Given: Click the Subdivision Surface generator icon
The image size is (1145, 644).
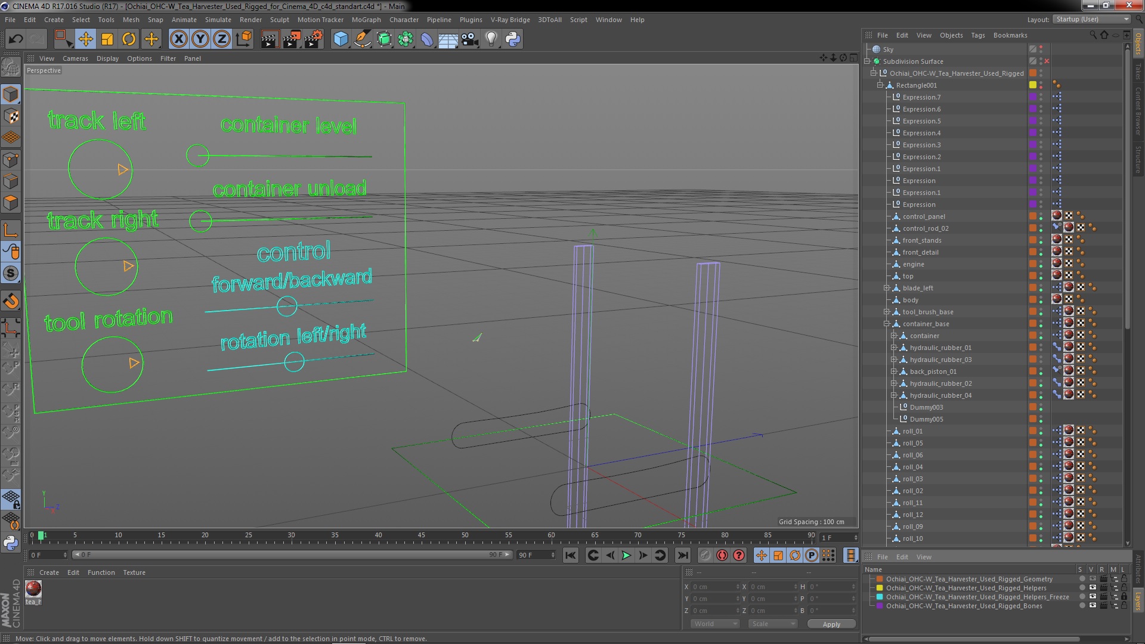Looking at the screenshot, I should pos(384,39).
